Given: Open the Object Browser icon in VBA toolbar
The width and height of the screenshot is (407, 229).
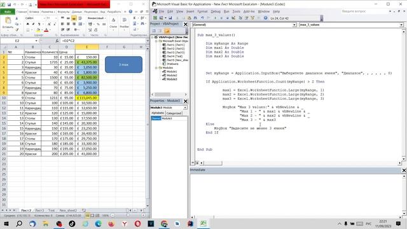Looking at the screenshot, I should [252, 18].
